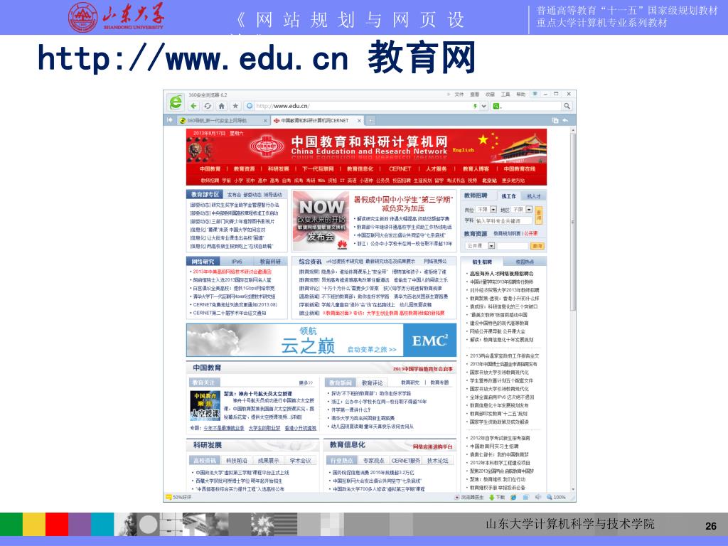The height and width of the screenshot is (546, 728).
Task: Click the browser Refresh button
Action: coord(208,106)
